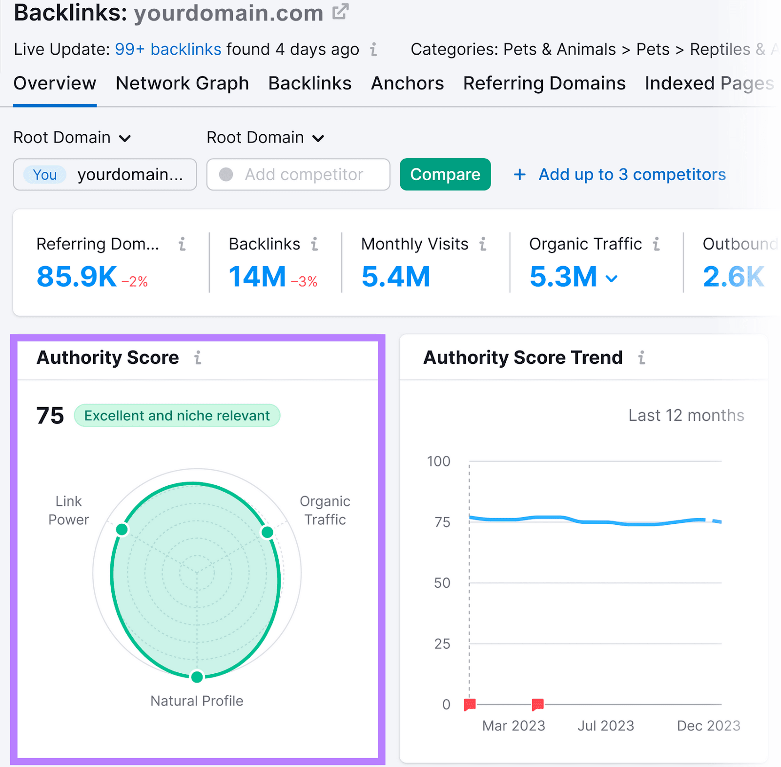Click the info icon beside Referring Domains metric
This screenshot has width=781, height=767.
183,244
